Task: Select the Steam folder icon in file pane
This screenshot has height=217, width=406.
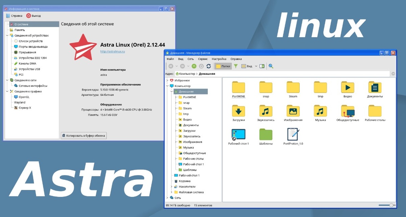Action: 293,87
